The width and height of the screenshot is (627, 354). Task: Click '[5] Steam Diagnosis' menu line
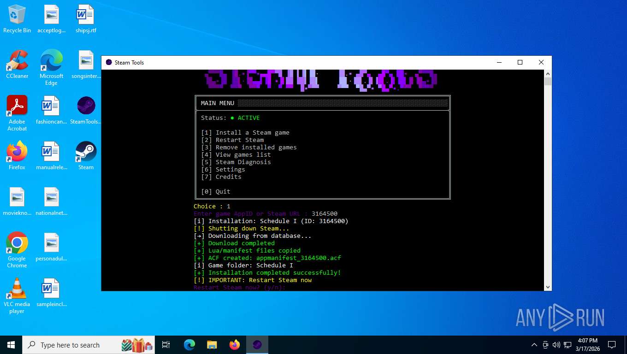(x=236, y=162)
